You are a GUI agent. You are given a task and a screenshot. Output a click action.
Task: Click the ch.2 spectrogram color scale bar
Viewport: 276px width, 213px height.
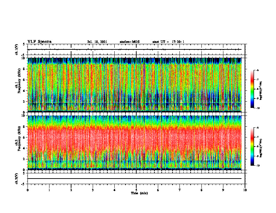click(252, 147)
